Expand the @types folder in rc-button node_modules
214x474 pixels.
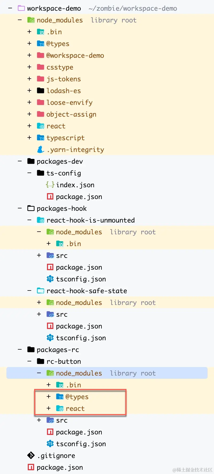tap(49, 396)
